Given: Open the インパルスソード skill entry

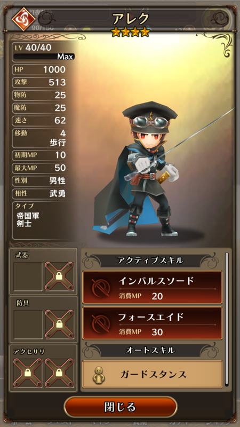Looking at the screenshot, I should pyautogui.click(x=152, y=287).
